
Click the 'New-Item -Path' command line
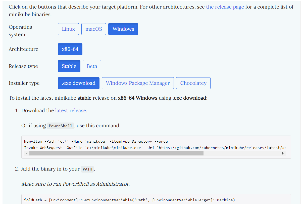pyautogui.click(x=96, y=141)
